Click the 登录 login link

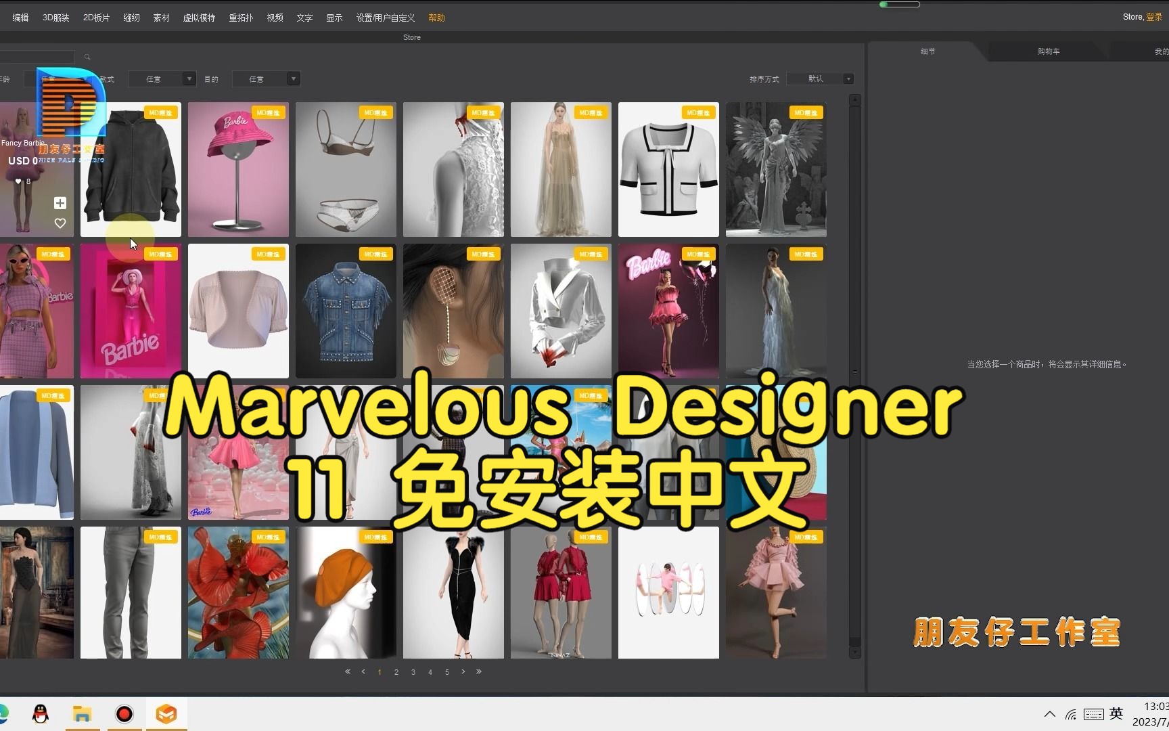[x=1154, y=17]
